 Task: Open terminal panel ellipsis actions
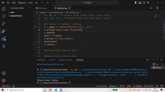click(153, 60)
